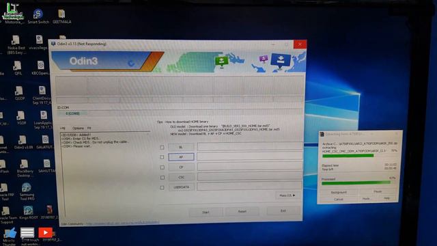Select the ClientDocu document icon
This screenshot has height=246, width=437.
coord(42,95)
